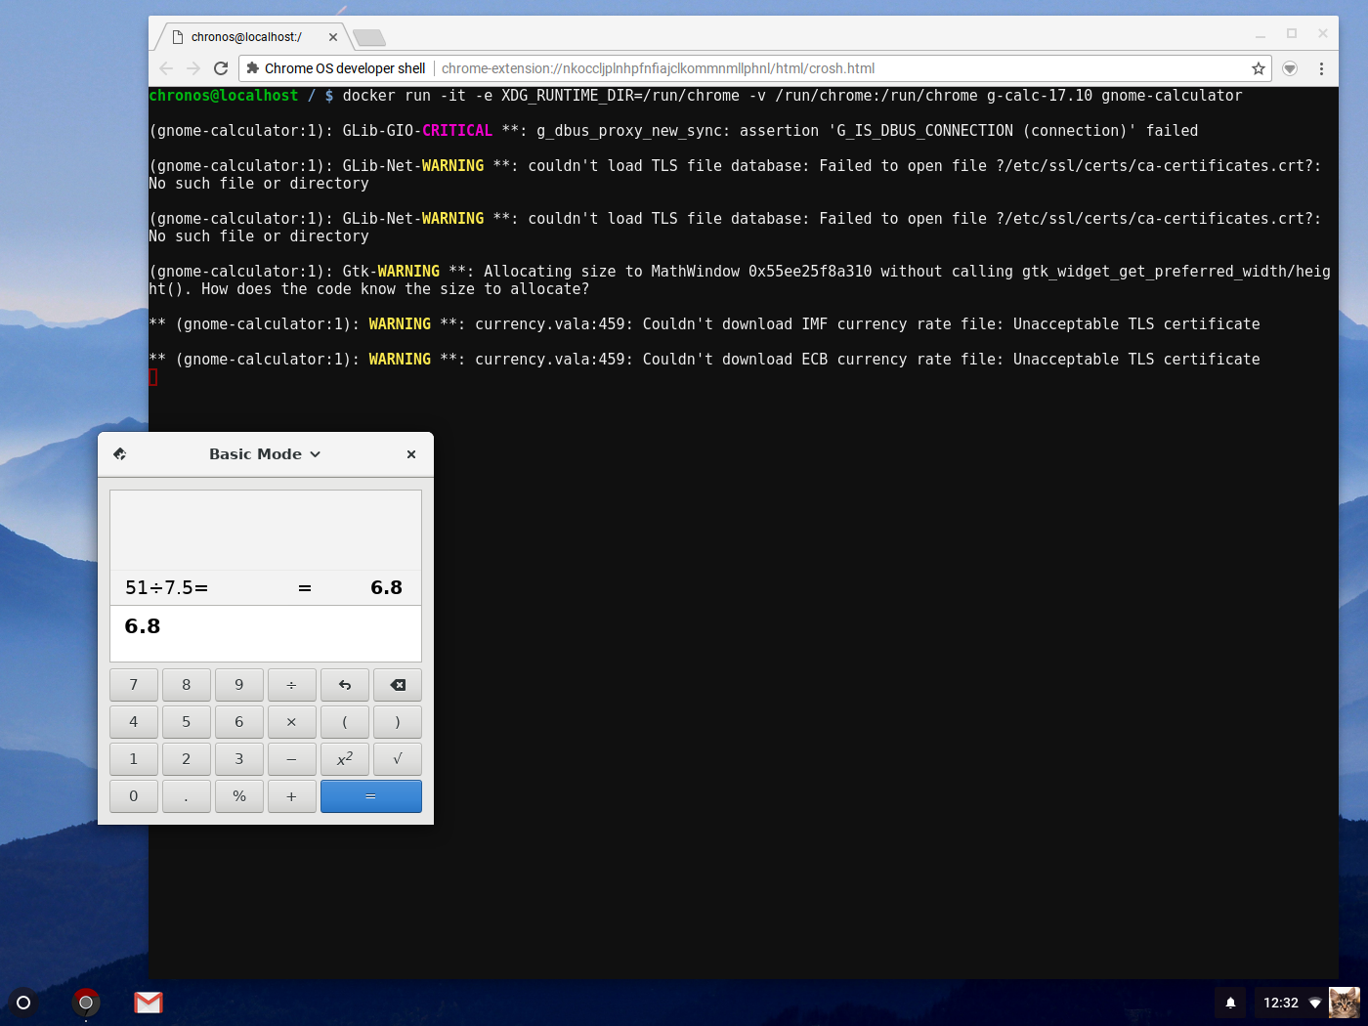Click the user avatar in system tray

tap(1345, 1003)
